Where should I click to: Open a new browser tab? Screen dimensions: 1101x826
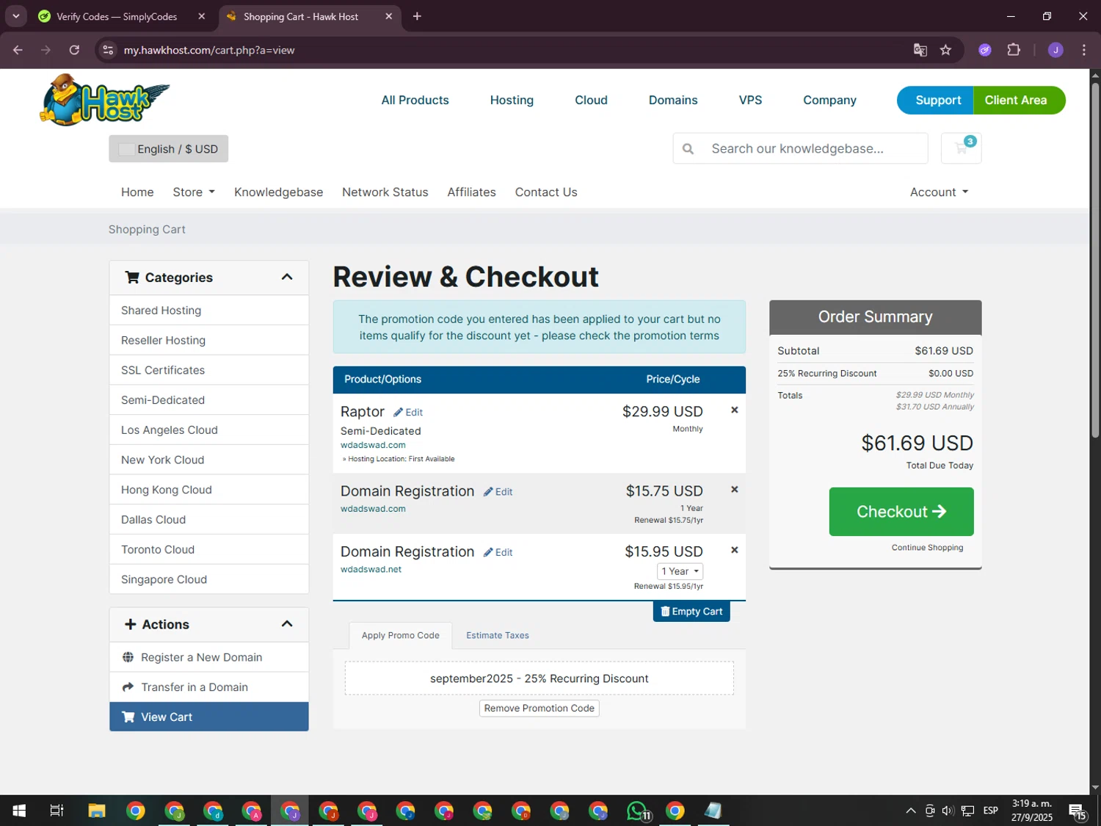pyautogui.click(x=417, y=16)
